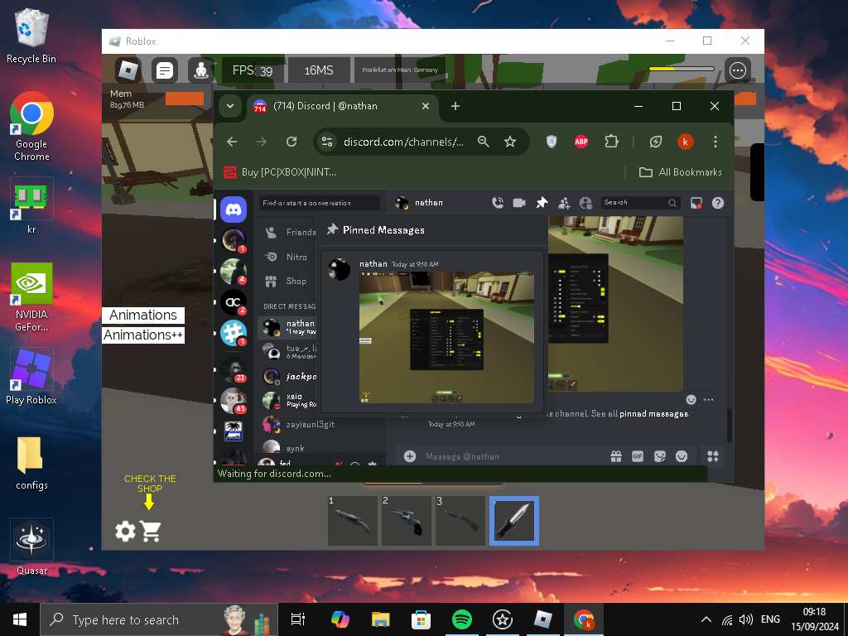Show nathan's user profile icon
Screen dimensions: 848x636
585,203
